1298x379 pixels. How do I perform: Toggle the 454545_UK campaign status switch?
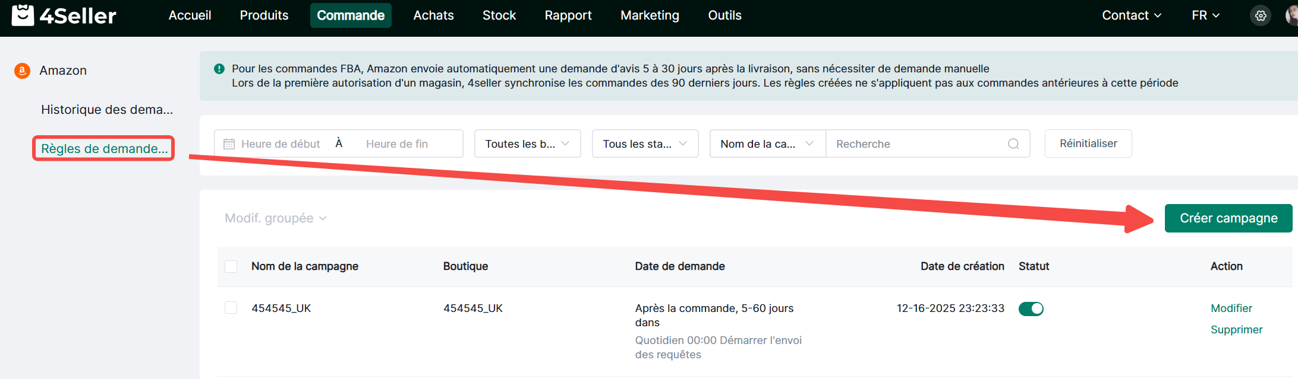[x=1031, y=308]
